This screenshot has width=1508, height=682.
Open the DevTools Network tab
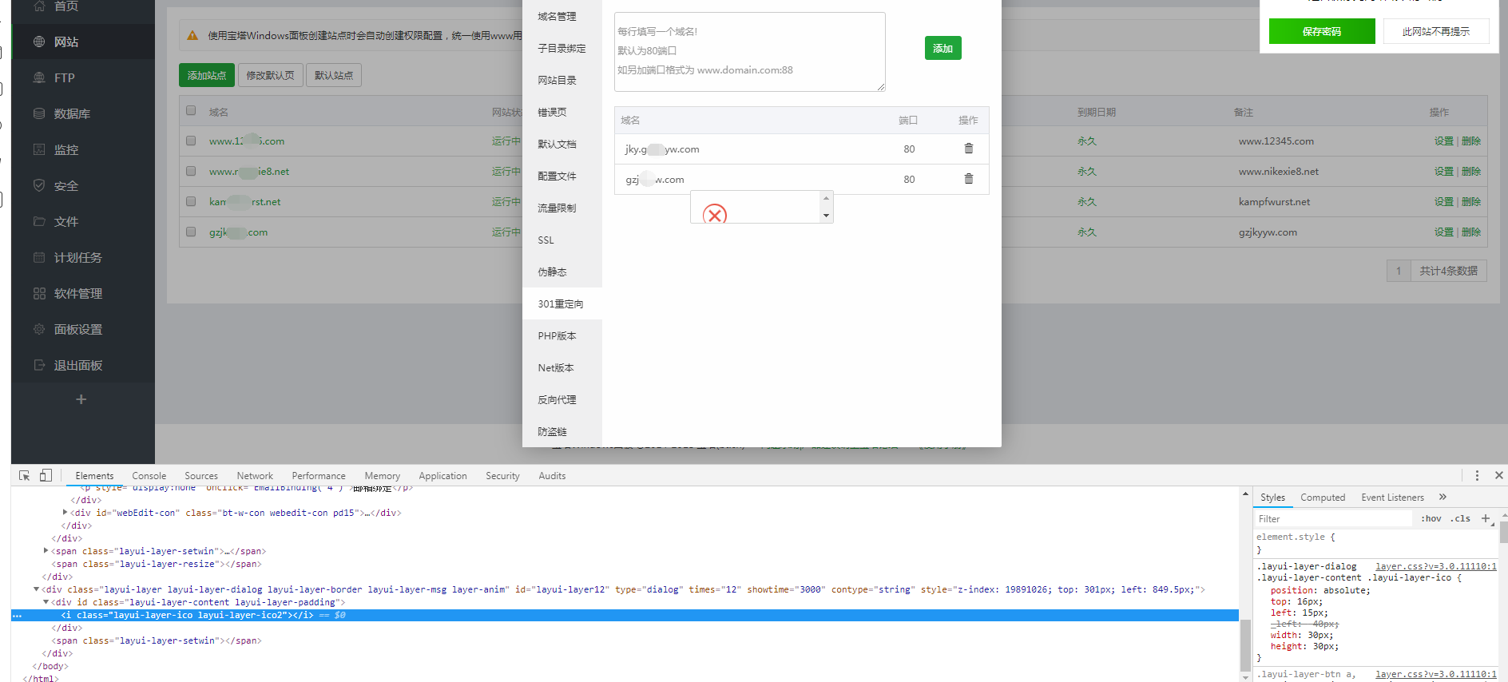tap(255, 475)
